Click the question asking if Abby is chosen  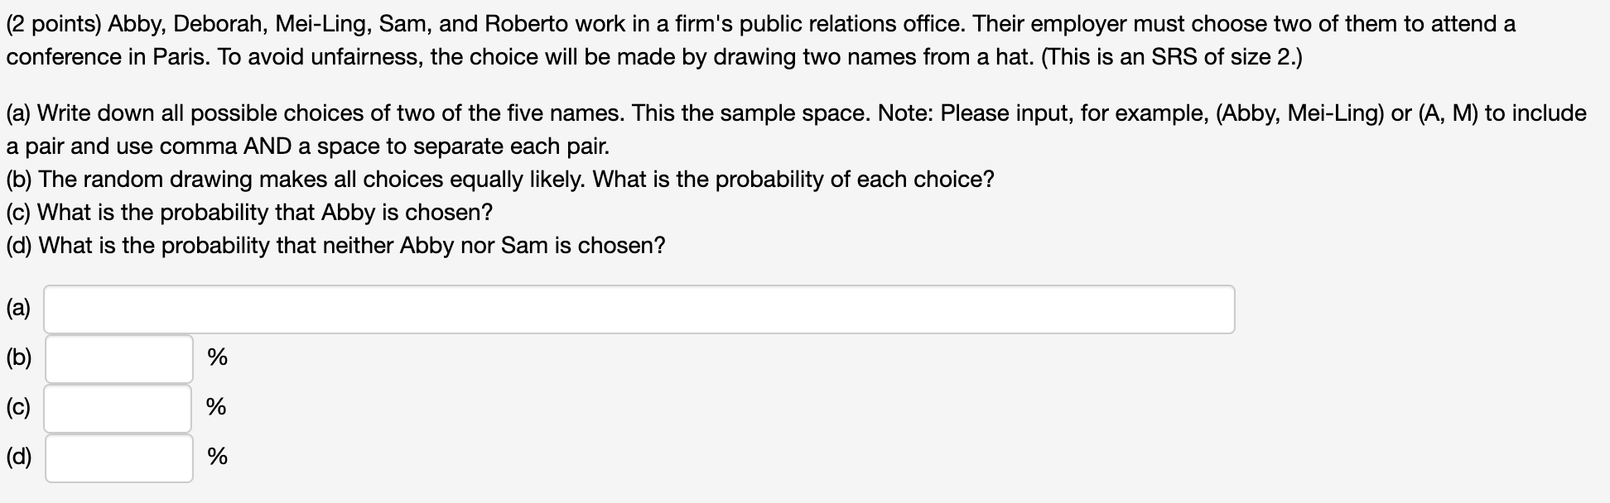pos(265,213)
